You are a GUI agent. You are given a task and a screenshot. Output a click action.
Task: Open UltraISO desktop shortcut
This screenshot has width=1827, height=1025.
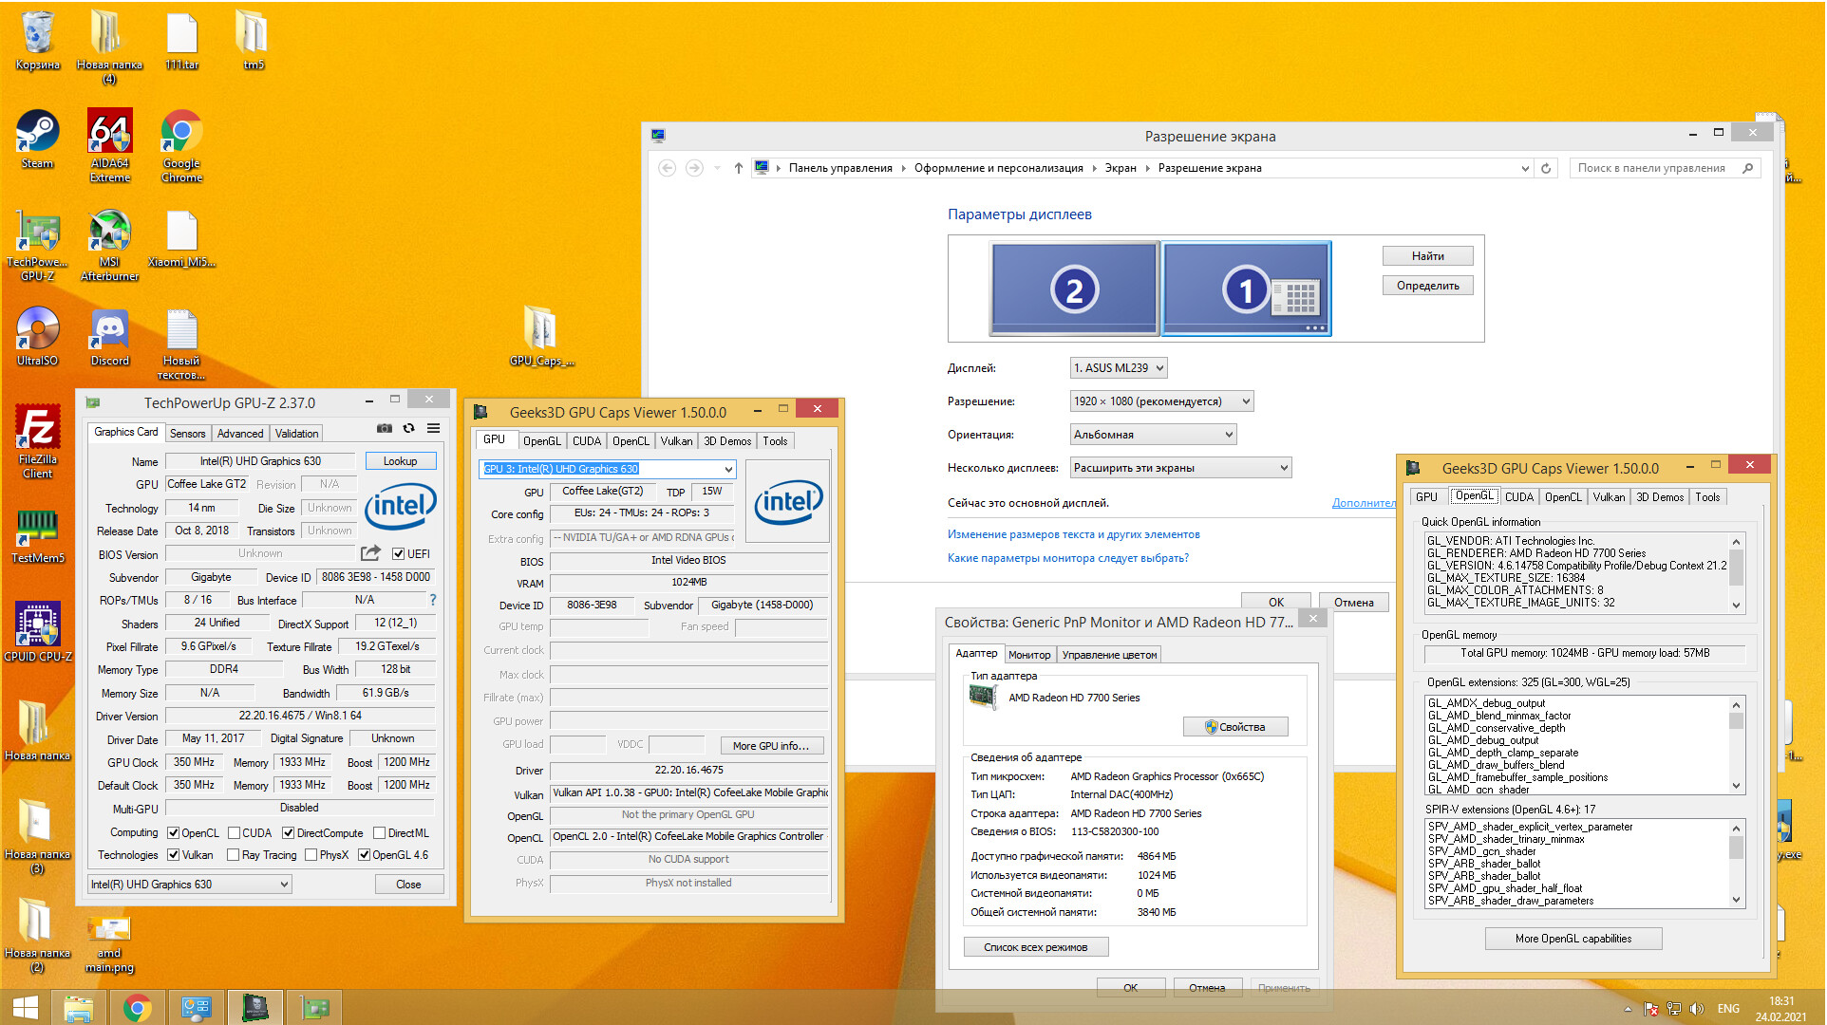[37, 336]
